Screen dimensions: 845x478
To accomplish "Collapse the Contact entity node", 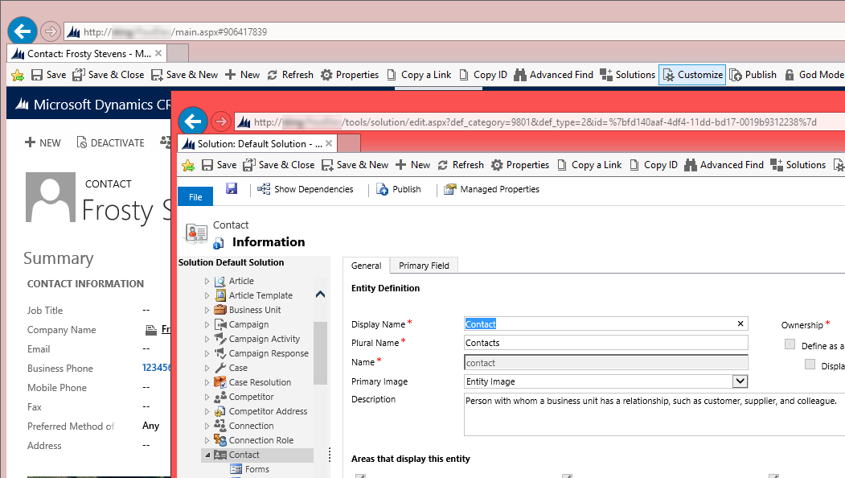I will pos(207,455).
